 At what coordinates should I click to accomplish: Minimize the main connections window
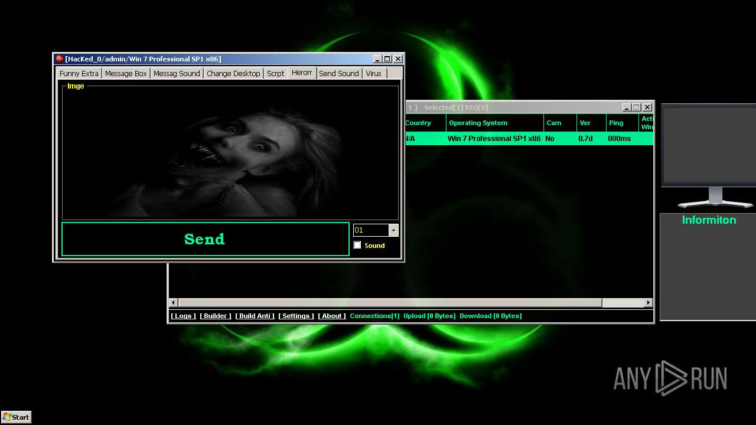[x=627, y=107]
